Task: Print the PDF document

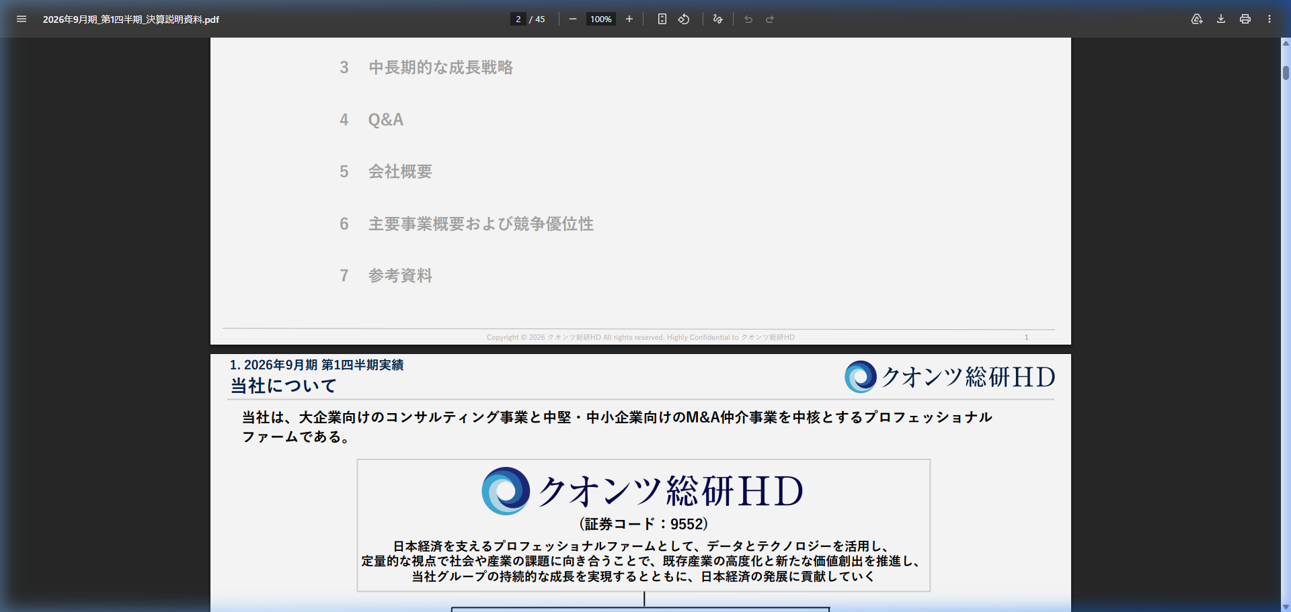Action: coord(1245,19)
